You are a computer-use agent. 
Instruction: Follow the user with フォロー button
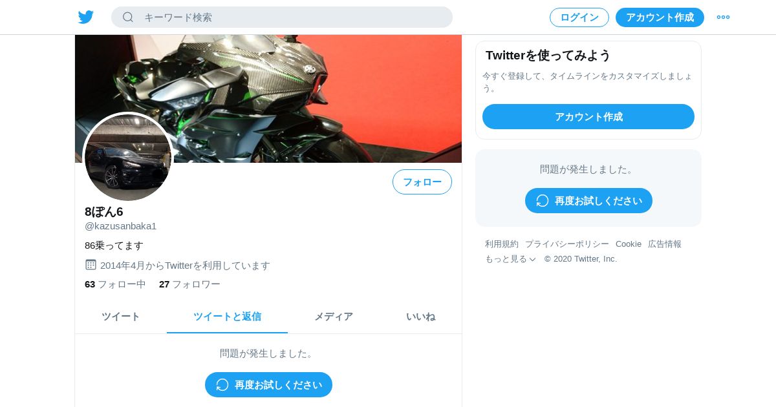pyautogui.click(x=422, y=182)
